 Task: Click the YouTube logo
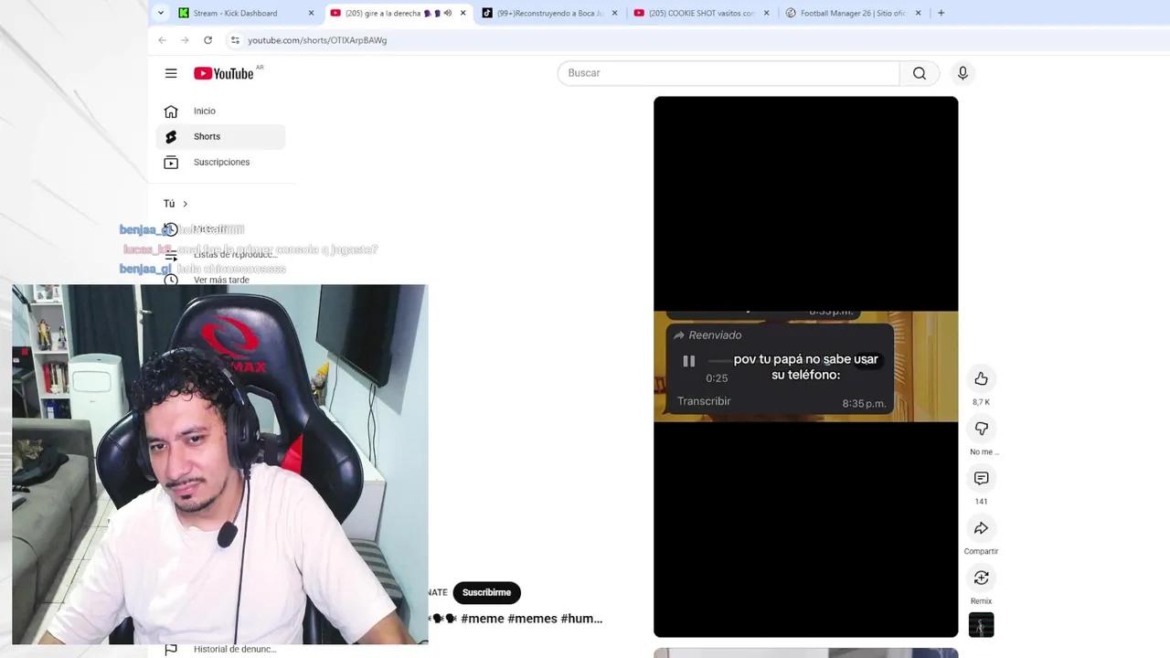pos(223,73)
